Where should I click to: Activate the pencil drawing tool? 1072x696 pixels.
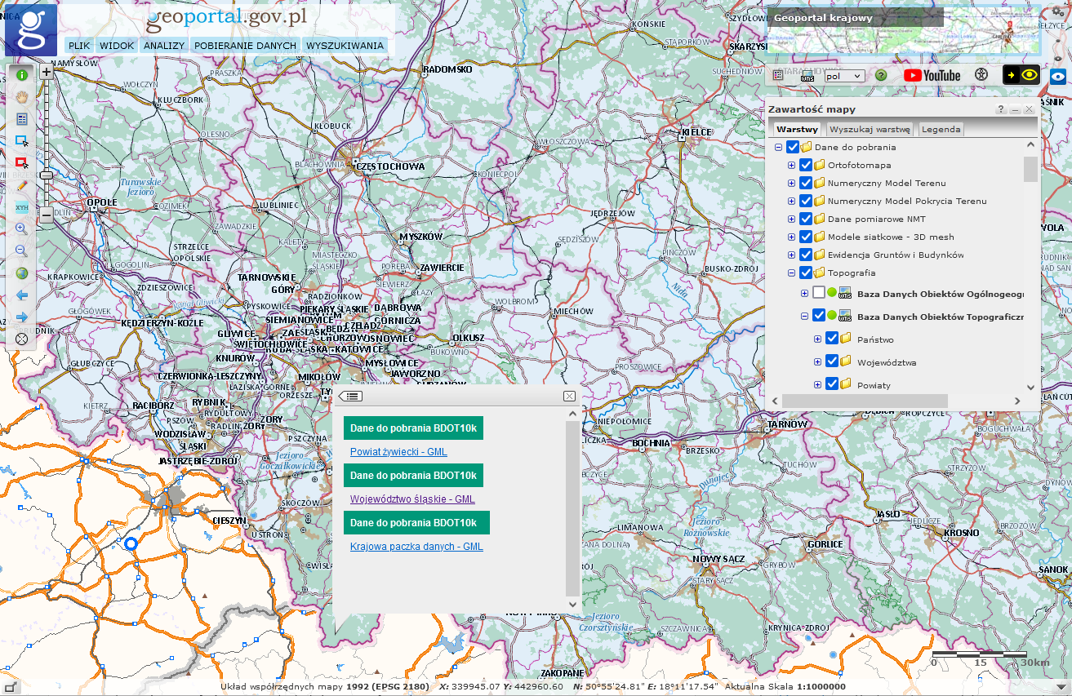[x=22, y=185]
